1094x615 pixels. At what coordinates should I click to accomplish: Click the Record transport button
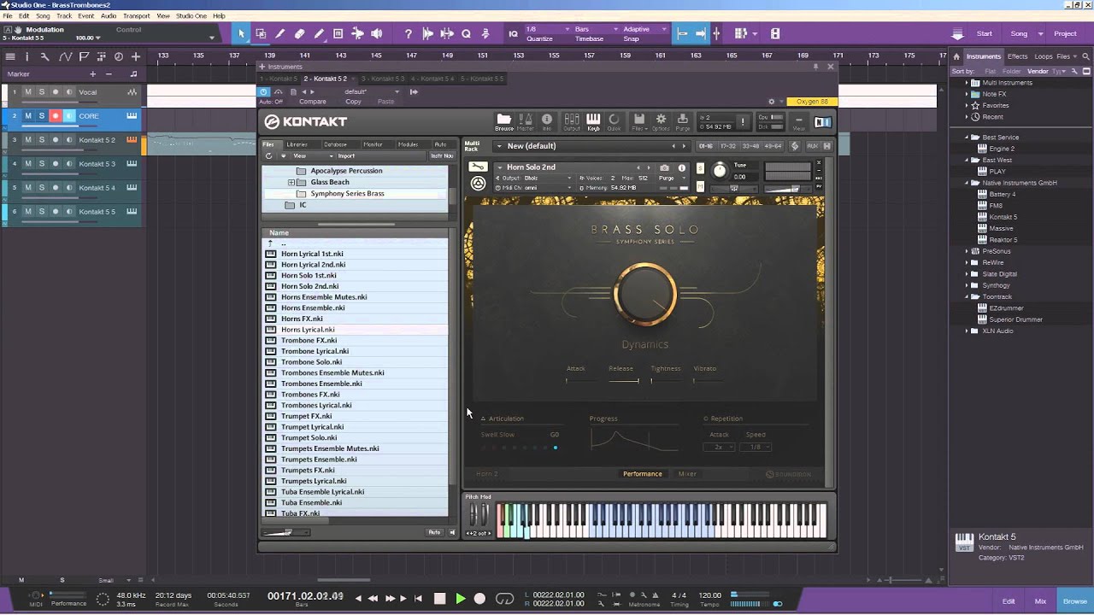coord(479,599)
